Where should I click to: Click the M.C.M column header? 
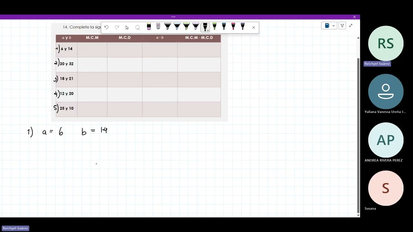coord(92,38)
